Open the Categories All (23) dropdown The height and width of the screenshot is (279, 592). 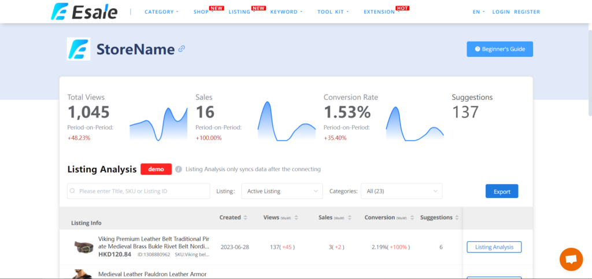[401, 191]
